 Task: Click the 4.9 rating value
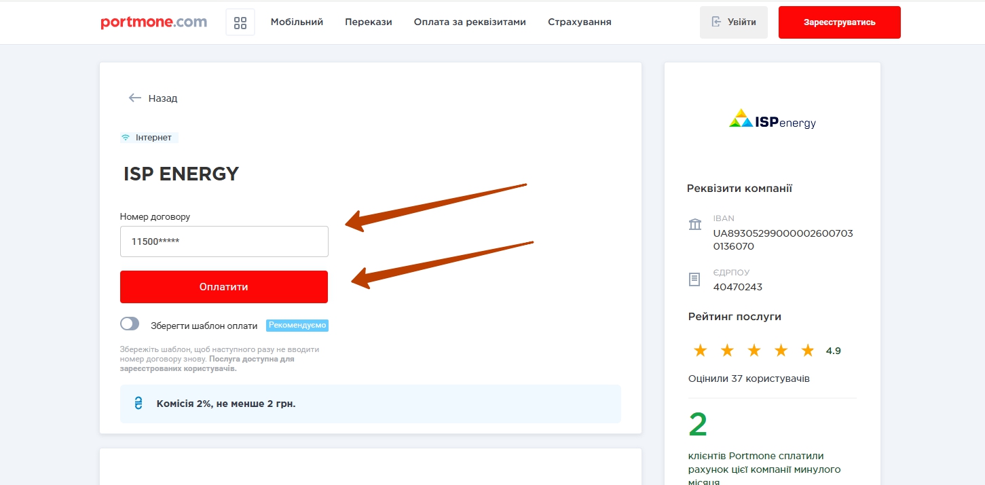point(834,351)
